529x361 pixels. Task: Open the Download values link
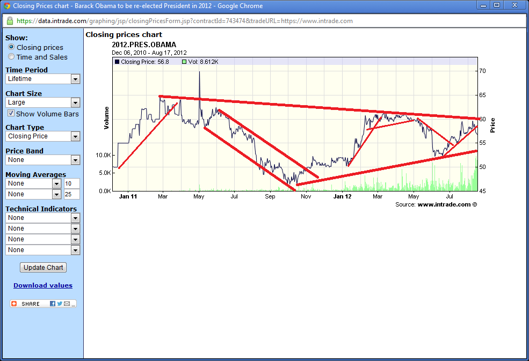click(x=43, y=285)
